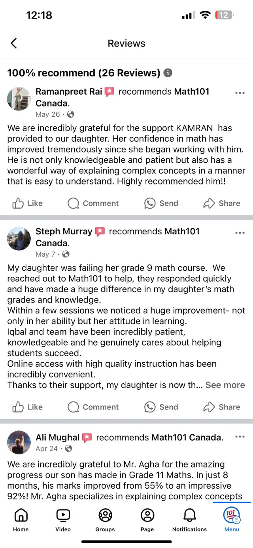
Task: Open the Notifications tab
Action: coord(189,519)
